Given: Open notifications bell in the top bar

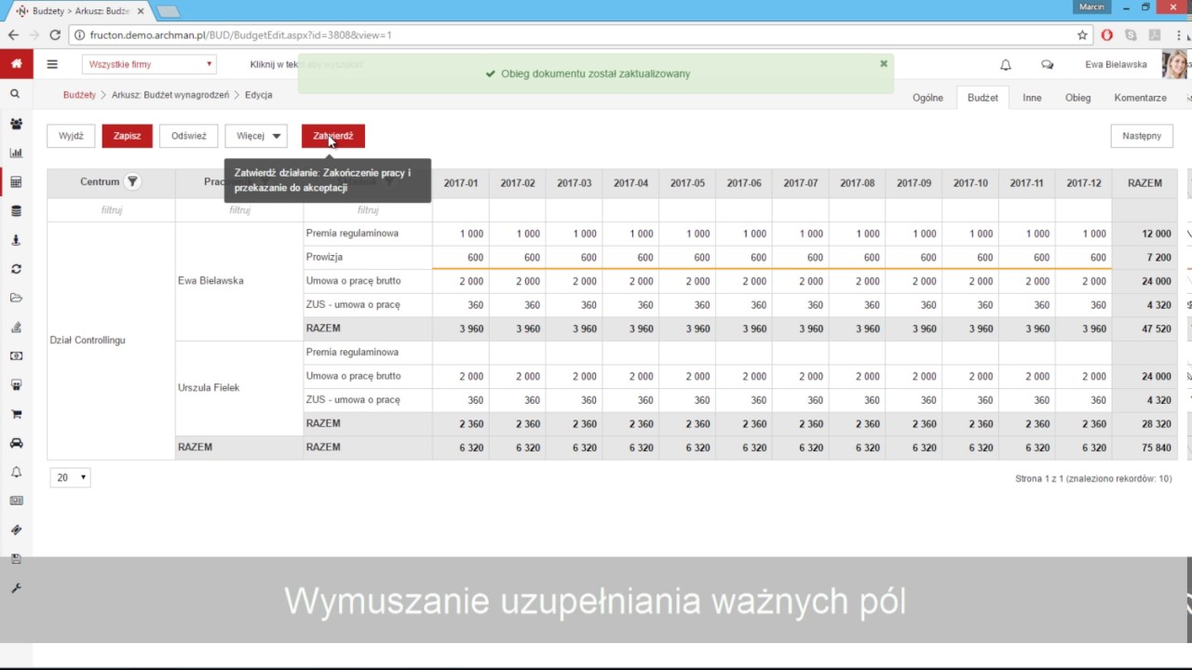Looking at the screenshot, I should pyautogui.click(x=1006, y=65).
